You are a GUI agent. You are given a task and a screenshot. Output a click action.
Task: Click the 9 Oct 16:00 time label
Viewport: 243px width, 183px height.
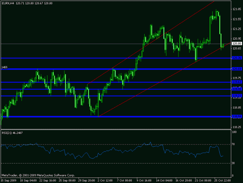[x=144, y=181]
